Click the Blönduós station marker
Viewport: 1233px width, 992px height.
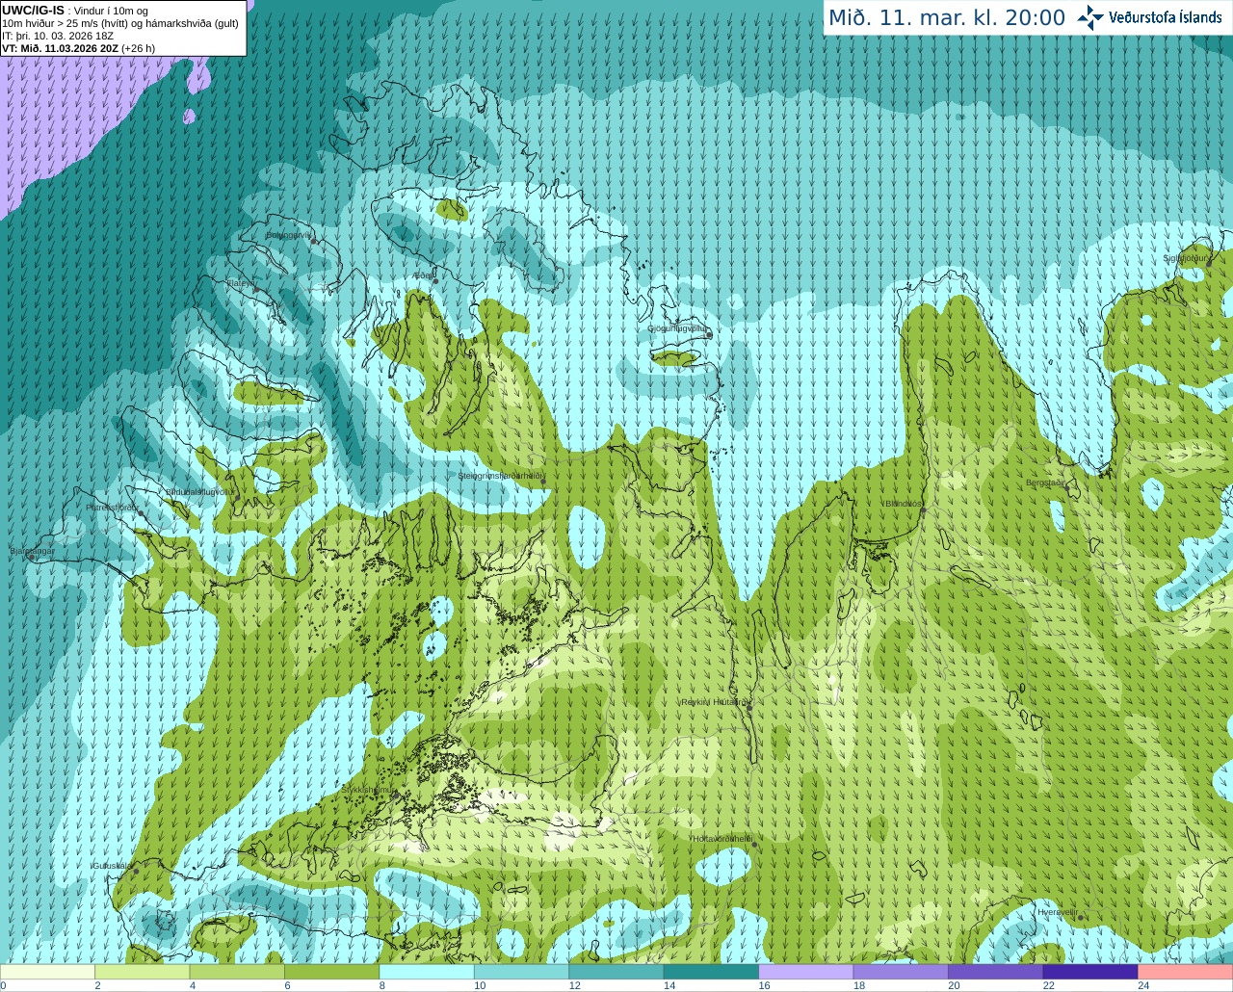tap(923, 509)
